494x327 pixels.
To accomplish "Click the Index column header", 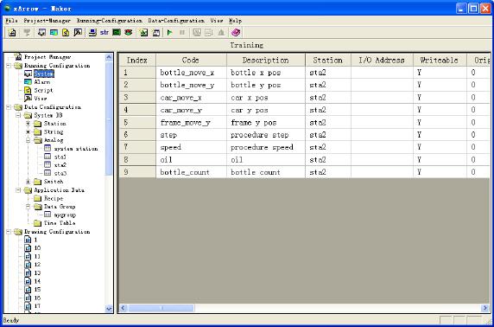I will [137, 60].
